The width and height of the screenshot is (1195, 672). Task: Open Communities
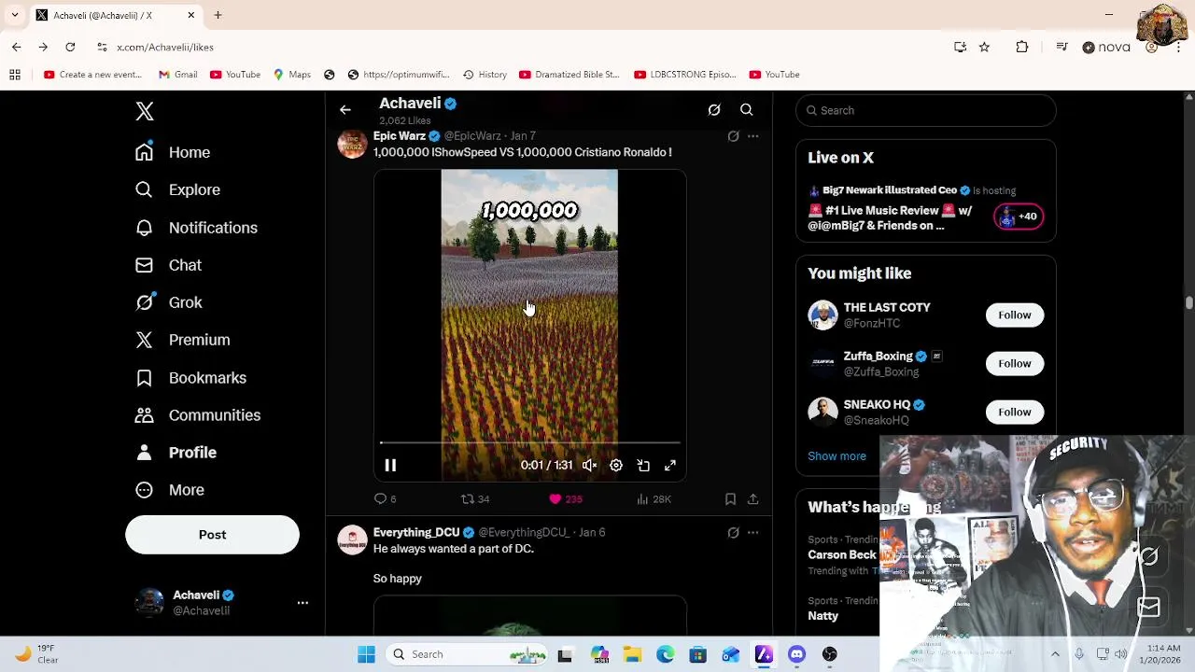tap(197, 415)
